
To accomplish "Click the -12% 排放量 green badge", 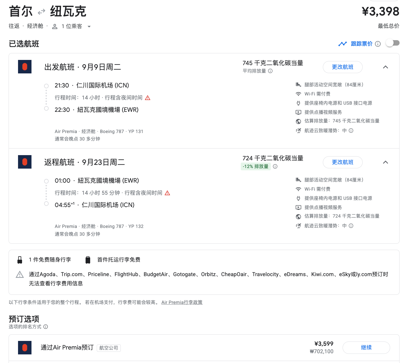I will (256, 167).
